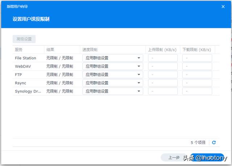This screenshot has width=232, height=166.
Task: Click the 高级设置 button
Action: [x=24, y=39]
